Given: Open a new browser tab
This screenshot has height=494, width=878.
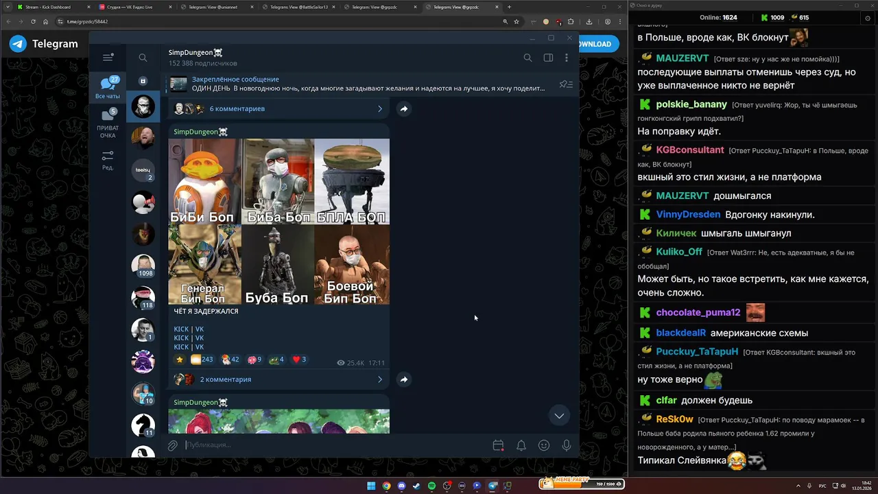Looking at the screenshot, I should coord(509,7).
